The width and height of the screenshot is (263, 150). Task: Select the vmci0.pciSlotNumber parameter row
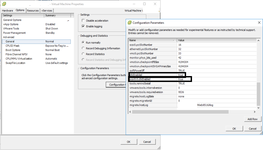tap(192, 54)
